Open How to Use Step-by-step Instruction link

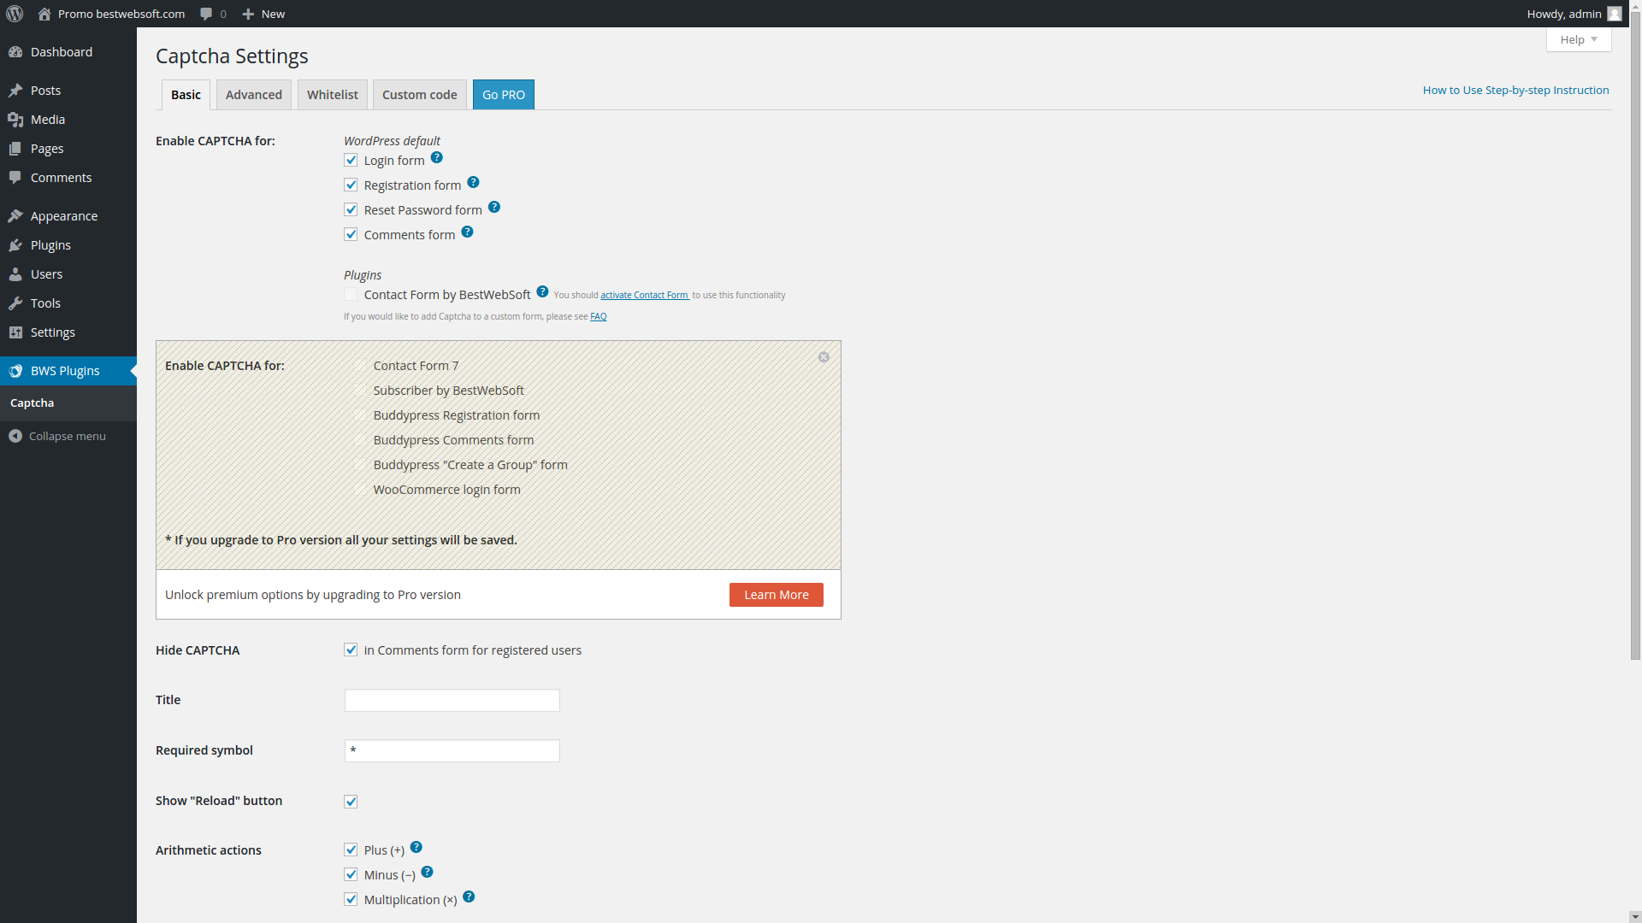pos(1515,90)
